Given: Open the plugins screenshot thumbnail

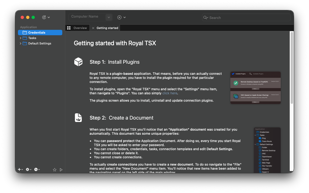Looking at the screenshot, I should coord(255,88).
